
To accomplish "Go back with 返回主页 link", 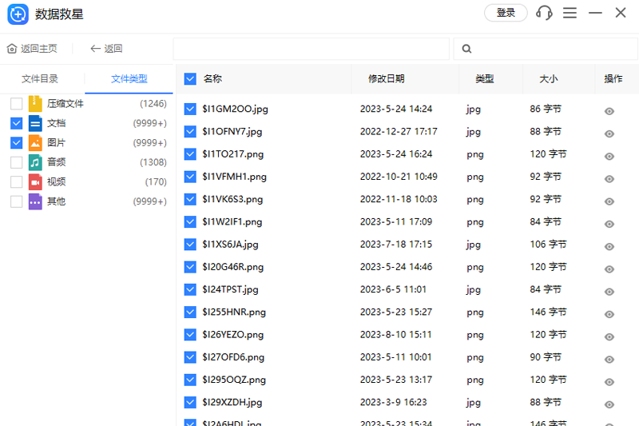I will [x=32, y=49].
